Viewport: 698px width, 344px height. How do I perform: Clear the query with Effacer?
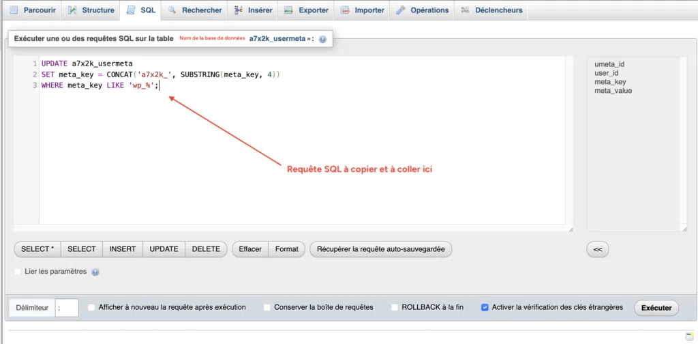tap(250, 249)
